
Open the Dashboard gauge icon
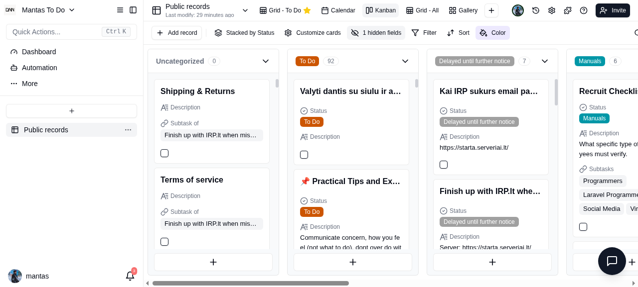[x=14, y=52]
